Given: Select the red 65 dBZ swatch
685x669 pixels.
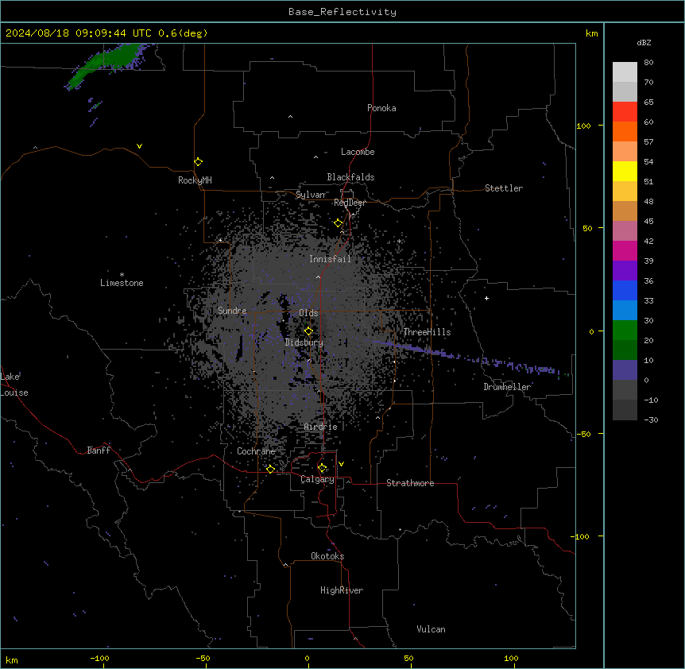Looking at the screenshot, I should pos(625,112).
